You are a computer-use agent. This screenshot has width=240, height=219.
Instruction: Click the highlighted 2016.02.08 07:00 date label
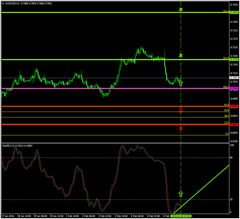click(181, 216)
